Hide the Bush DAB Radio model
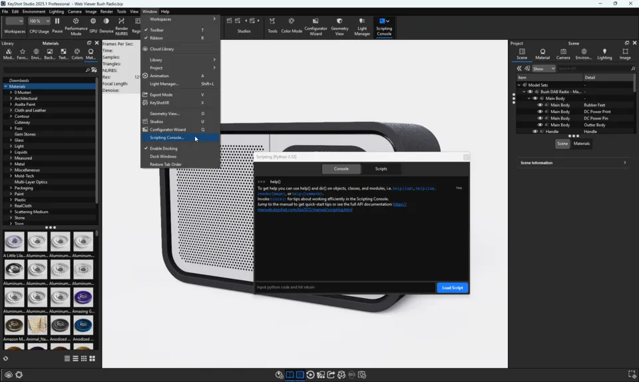 coord(531,92)
